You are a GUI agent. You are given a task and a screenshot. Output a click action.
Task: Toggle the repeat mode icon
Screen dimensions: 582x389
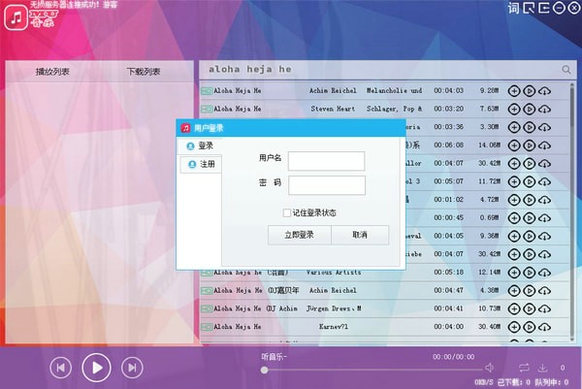(x=524, y=369)
